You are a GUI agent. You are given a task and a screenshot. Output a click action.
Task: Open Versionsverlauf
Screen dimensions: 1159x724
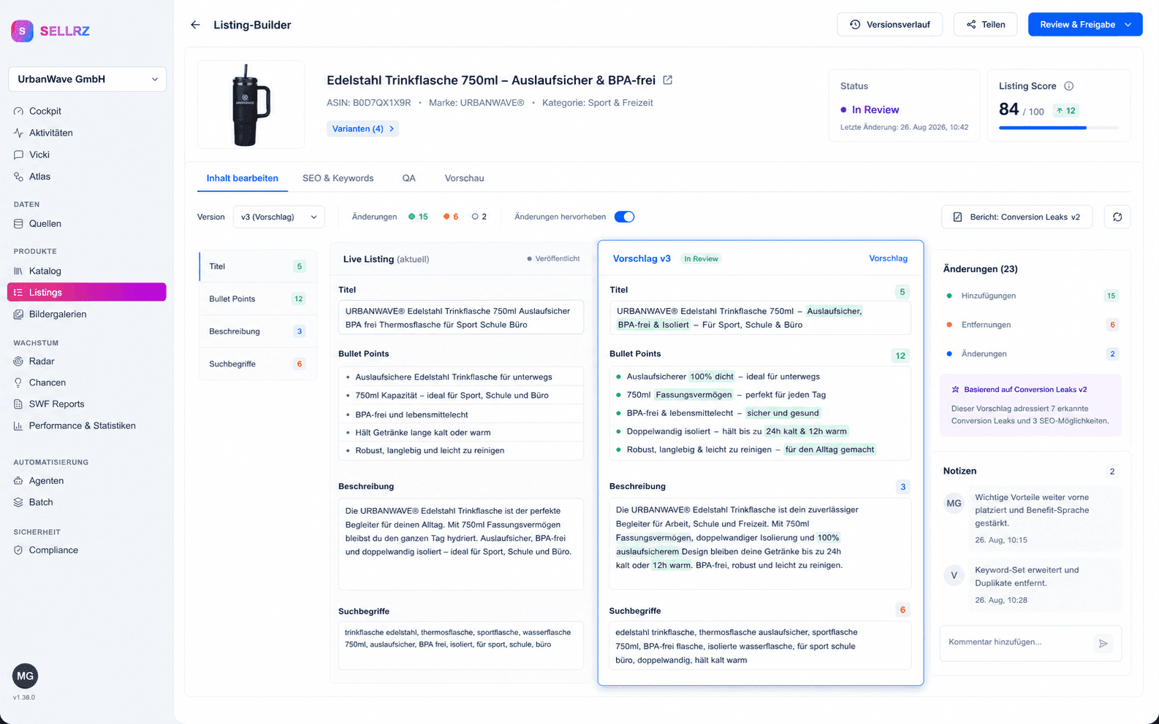click(x=889, y=25)
